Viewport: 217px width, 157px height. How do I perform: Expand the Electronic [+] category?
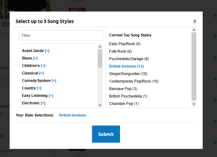click(43, 103)
